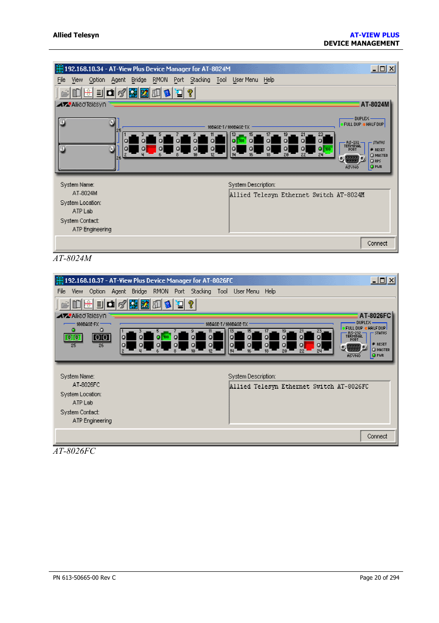Select expansion slot 26 on AT-8024M

tap(87, 157)
